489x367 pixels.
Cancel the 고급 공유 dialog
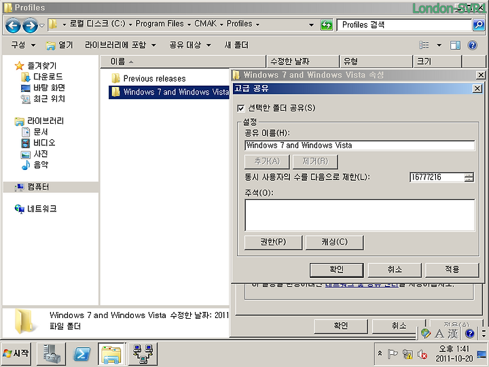point(395,270)
